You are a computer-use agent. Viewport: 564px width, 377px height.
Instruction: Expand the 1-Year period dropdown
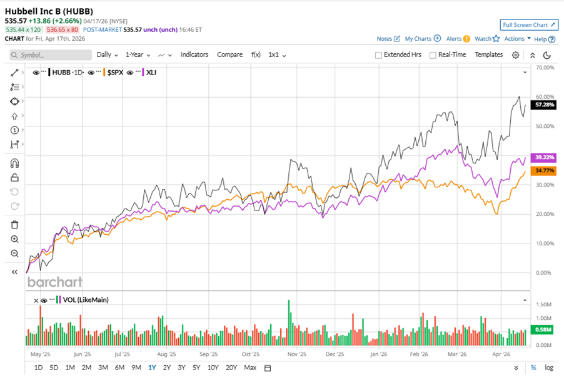[138, 55]
